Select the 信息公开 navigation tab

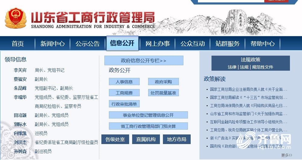tap(122, 43)
